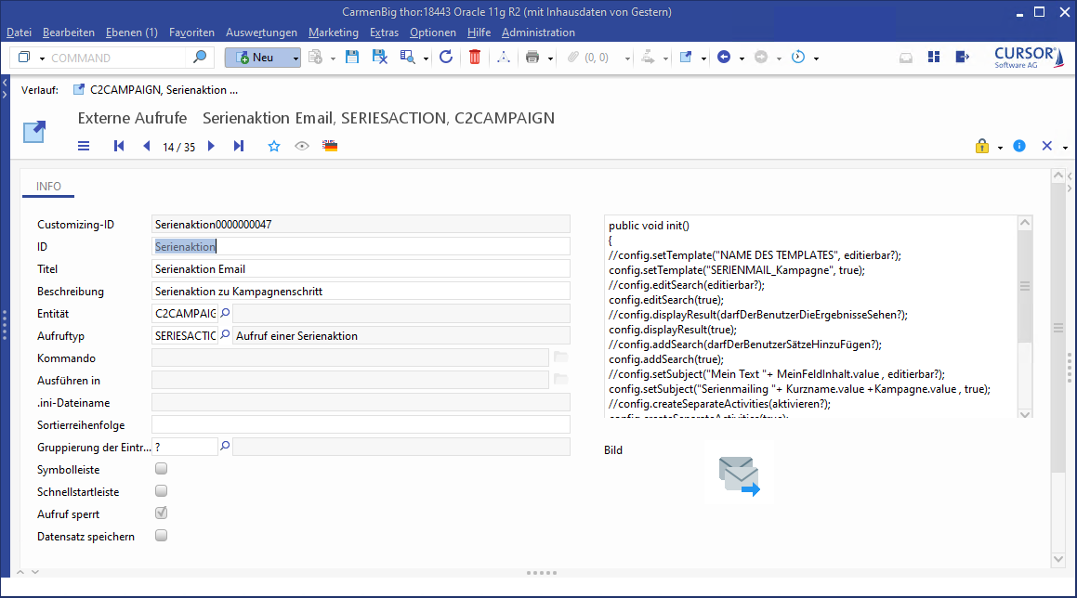Check the Datensatz speichern checkbox
Screen dimensions: 1077x598
161,536
